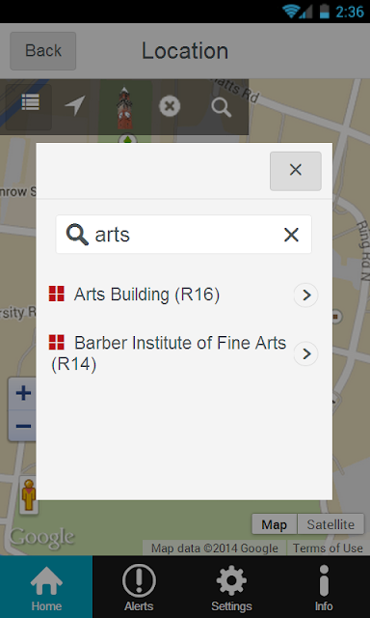Tap the red grid icon beside Arts Building
370x618 pixels.
pyautogui.click(x=57, y=294)
